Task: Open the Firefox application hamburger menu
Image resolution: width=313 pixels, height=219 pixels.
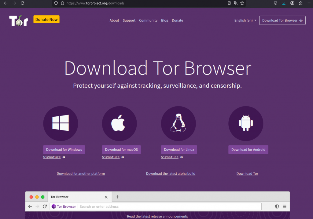Action: coord(309,3)
